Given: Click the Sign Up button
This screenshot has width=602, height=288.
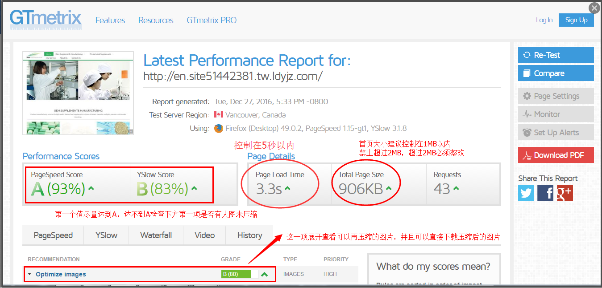Looking at the screenshot, I should pos(576,20).
